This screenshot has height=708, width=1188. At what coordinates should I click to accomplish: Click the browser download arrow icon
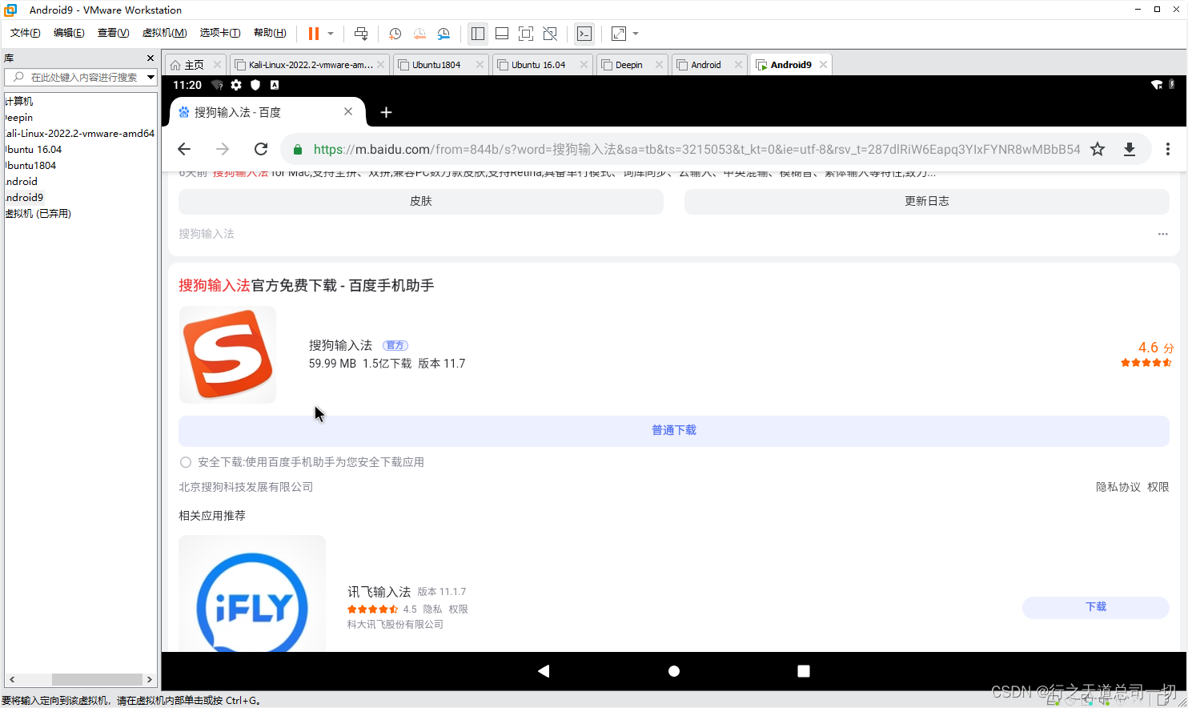click(x=1130, y=149)
